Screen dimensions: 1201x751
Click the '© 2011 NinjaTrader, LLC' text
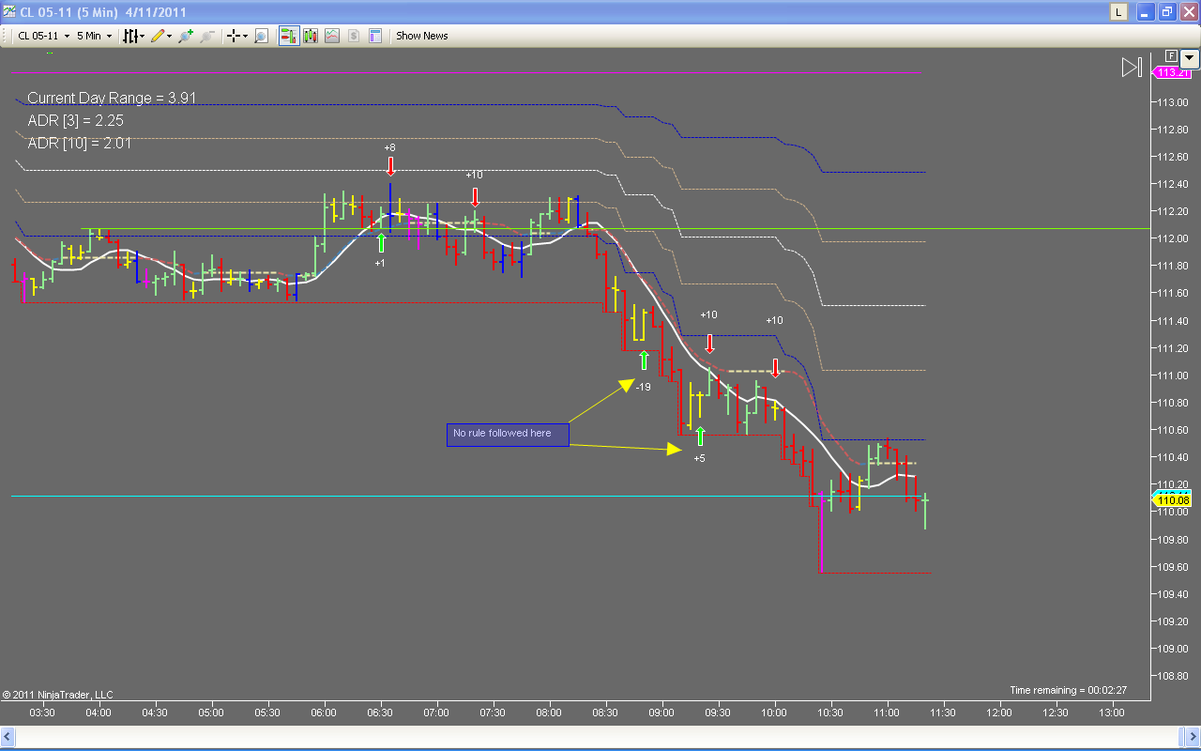click(x=58, y=695)
